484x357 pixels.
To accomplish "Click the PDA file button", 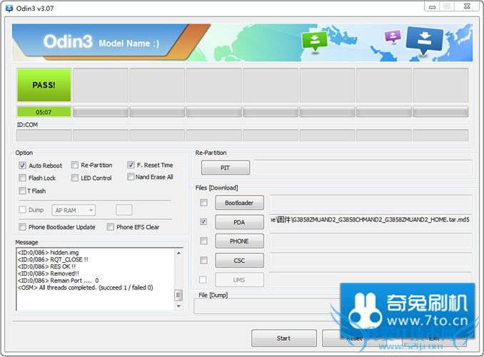I will point(240,222).
